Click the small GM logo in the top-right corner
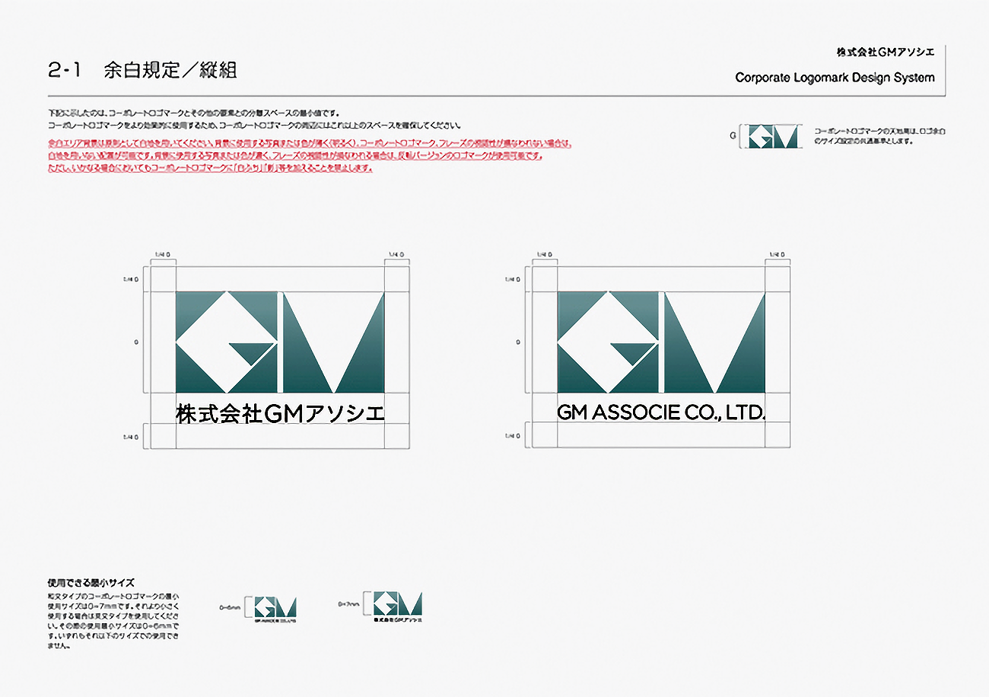The width and height of the screenshot is (989, 697). [x=772, y=136]
